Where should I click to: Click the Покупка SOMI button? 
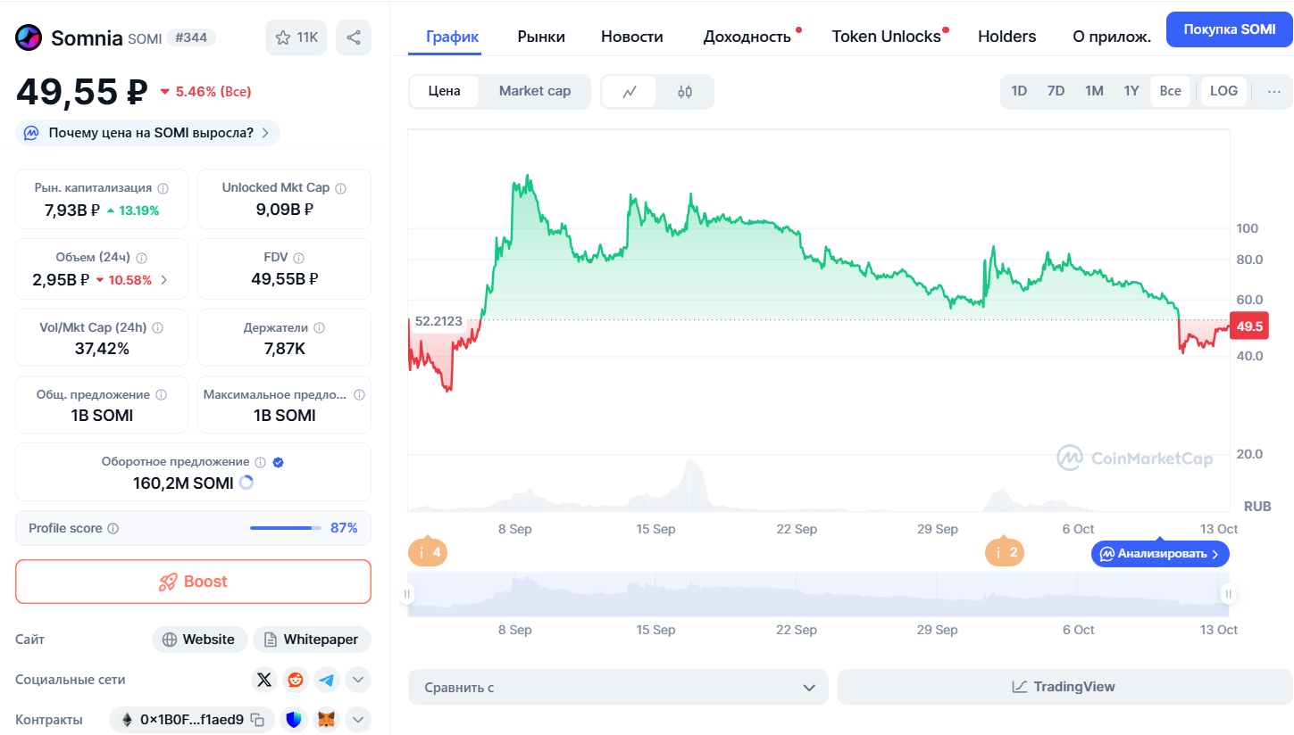(1229, 29)
